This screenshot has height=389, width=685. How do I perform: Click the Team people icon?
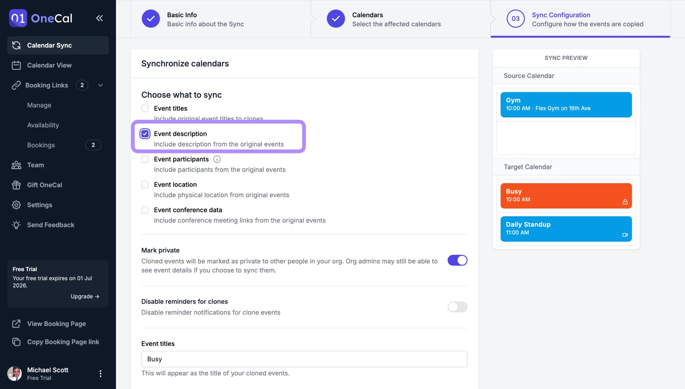click(x=16, y=165)
